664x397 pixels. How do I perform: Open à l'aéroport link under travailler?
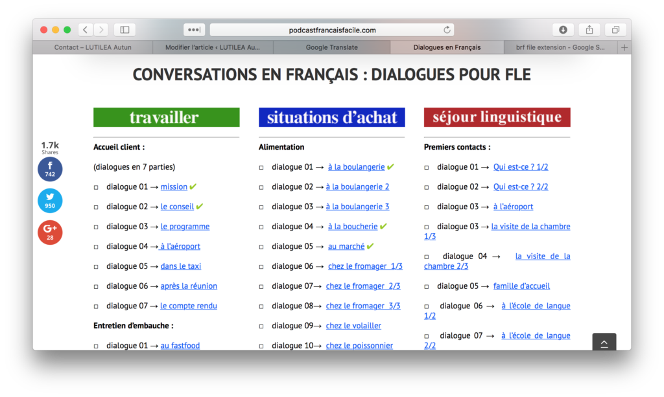click(180, 246)
